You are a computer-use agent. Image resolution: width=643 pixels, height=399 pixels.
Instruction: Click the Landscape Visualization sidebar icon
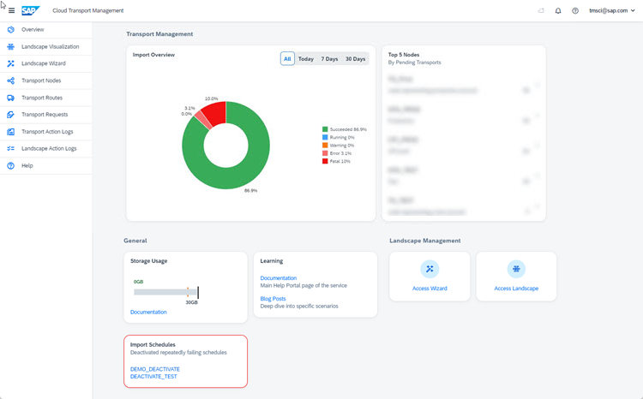click(x=10, y=46)
